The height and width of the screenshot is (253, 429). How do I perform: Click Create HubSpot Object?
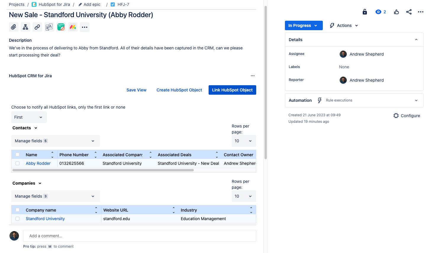[x=179, y=90]
